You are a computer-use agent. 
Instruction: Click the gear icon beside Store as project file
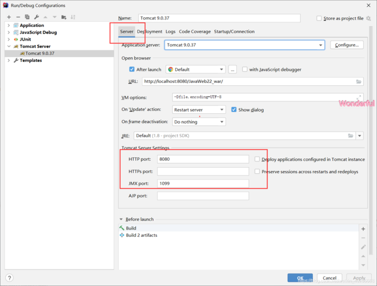tap(368, 18)
